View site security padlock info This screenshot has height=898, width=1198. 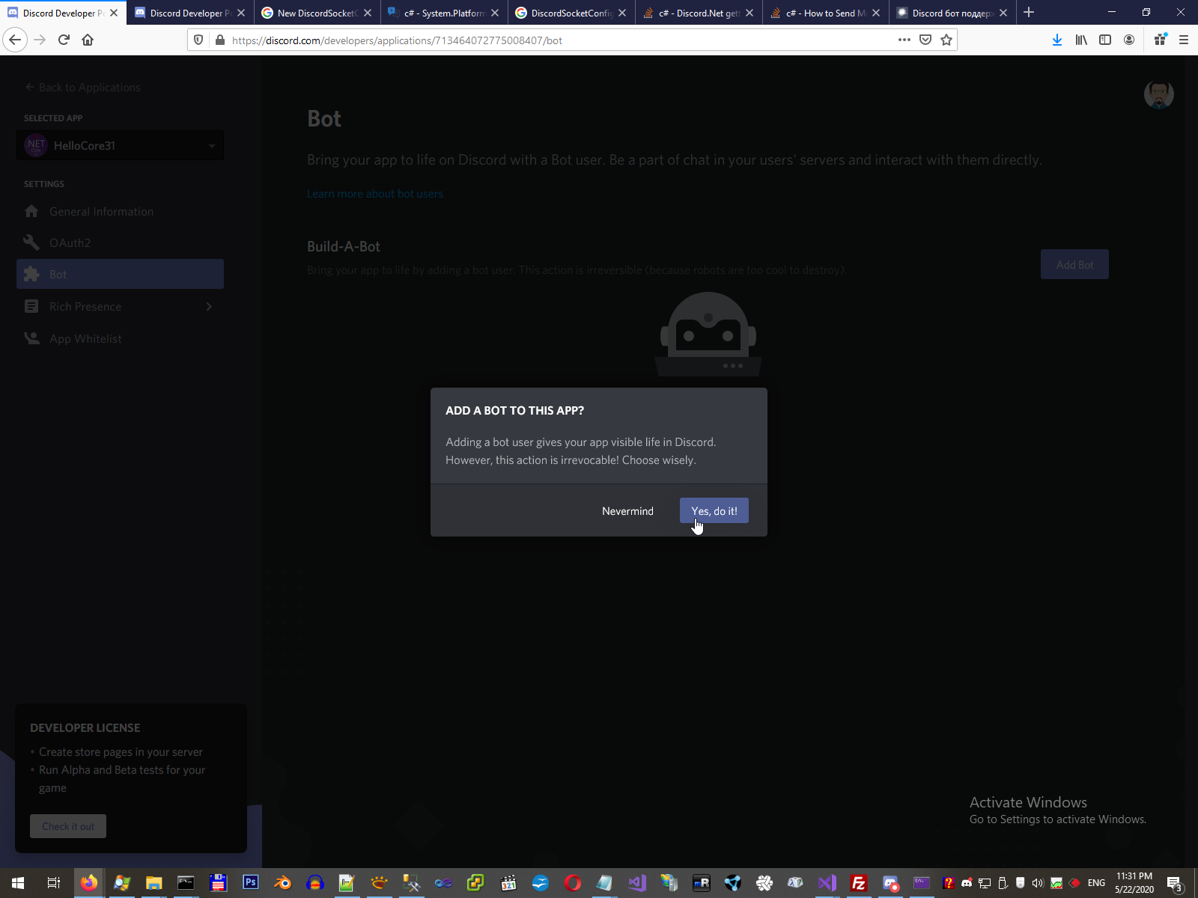(220, 40)
